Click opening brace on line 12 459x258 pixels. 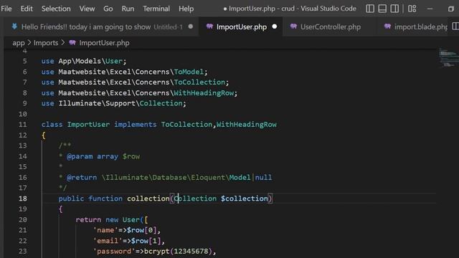click(x=43, y=135)
